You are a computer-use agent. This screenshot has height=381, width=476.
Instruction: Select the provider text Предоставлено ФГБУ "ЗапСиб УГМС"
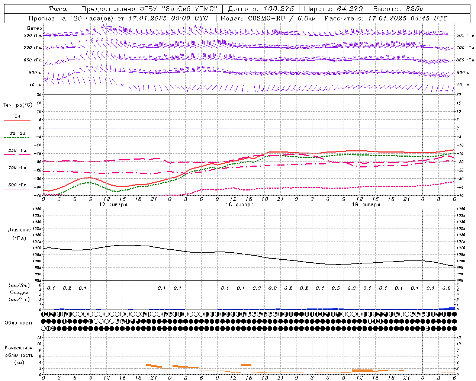(x=149, y=9)
